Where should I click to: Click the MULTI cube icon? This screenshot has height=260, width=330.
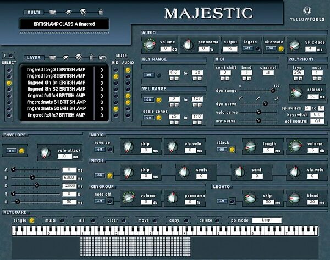(83, 12)
